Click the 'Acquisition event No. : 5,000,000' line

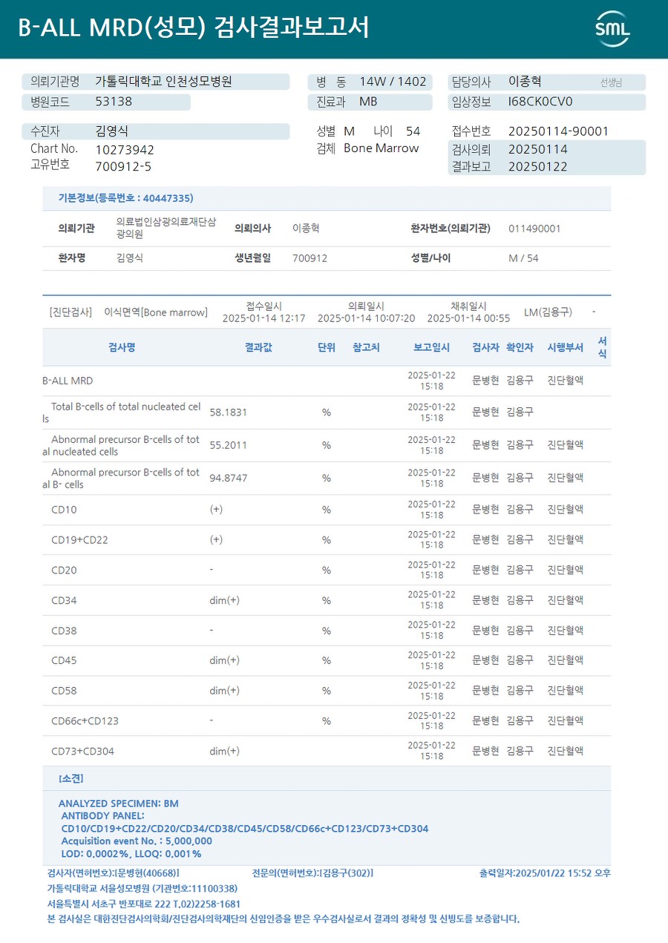[137, 841]
